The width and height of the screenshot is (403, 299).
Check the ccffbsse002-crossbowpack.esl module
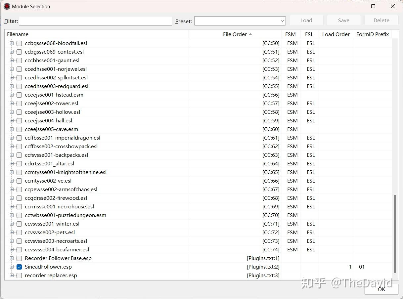(19, 146)
